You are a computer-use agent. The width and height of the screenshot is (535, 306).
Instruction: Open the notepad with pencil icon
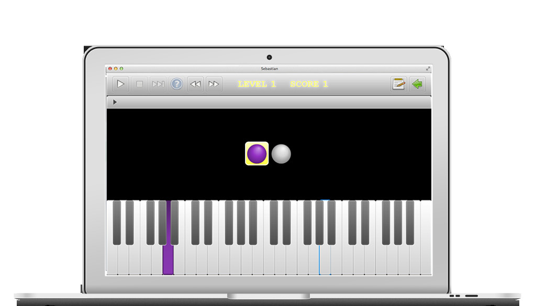click(398, 84)
